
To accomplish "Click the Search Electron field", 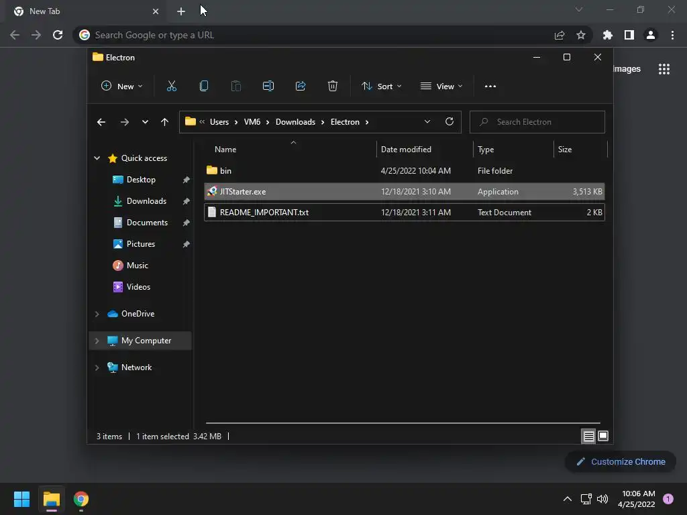I will point(537,122).
